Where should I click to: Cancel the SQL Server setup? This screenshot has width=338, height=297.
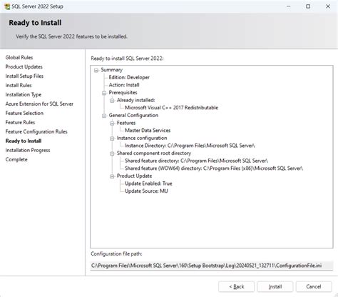[x=314, y=287]
